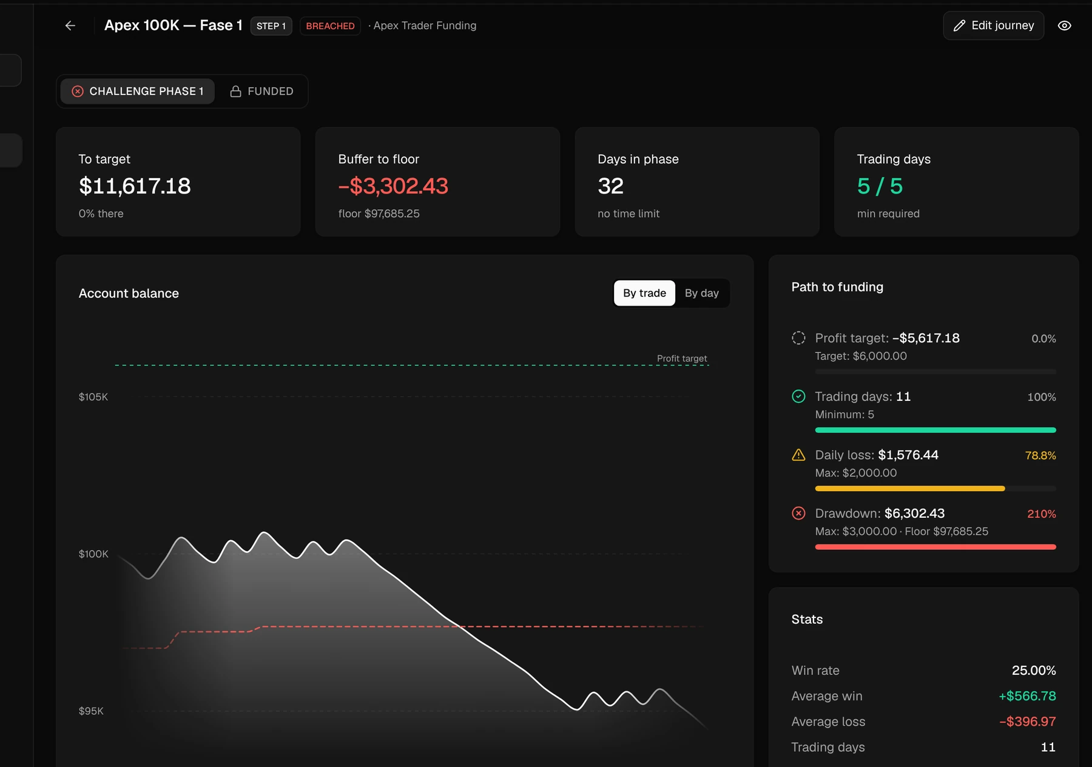The image size is (1092, 767).
Task: Click the Trading days green progress bar
Action: (935, 430)
